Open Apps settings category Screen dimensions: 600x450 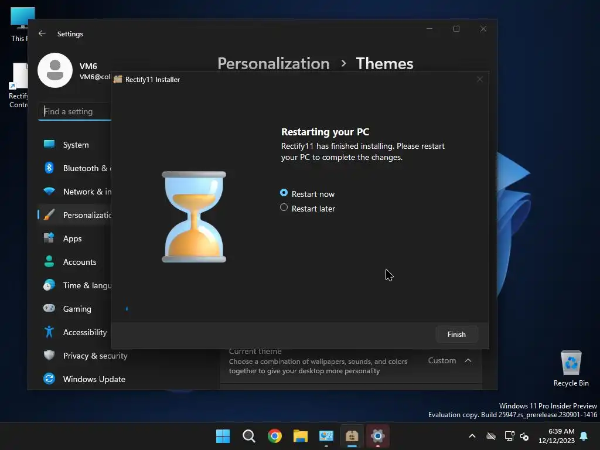74,238
